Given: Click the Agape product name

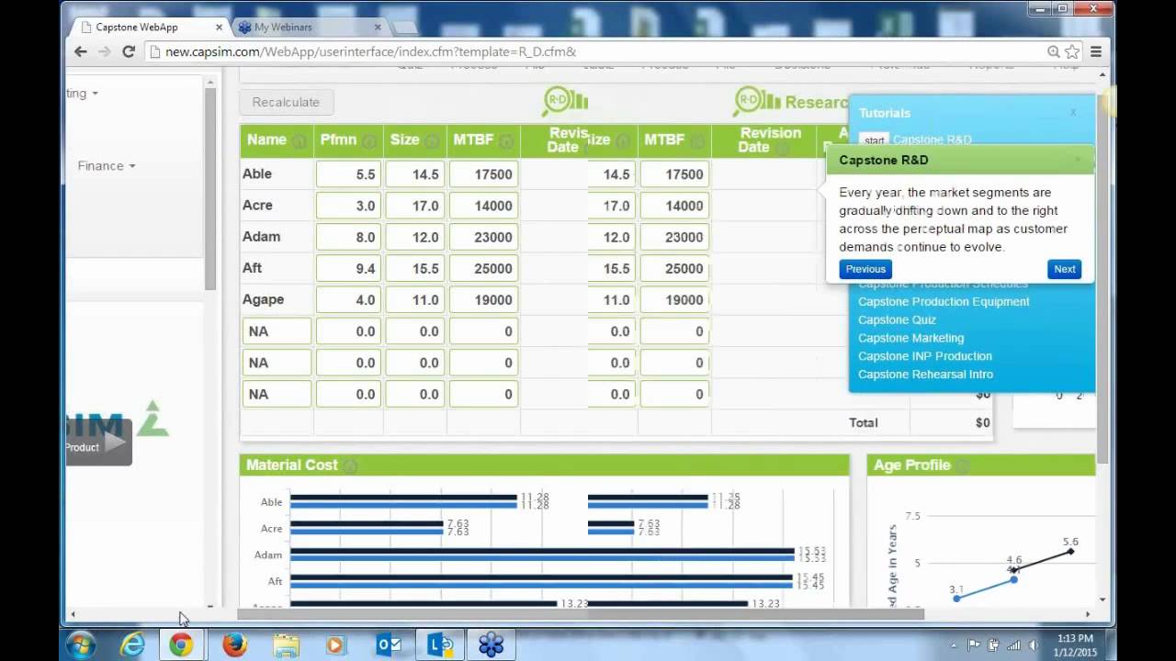Looking at the screenshot, I should click(x=263, y=300).
